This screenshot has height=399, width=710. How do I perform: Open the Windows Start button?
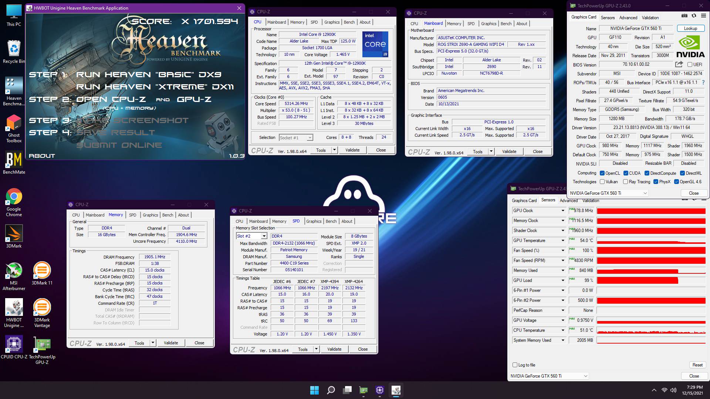pos(314,390)
